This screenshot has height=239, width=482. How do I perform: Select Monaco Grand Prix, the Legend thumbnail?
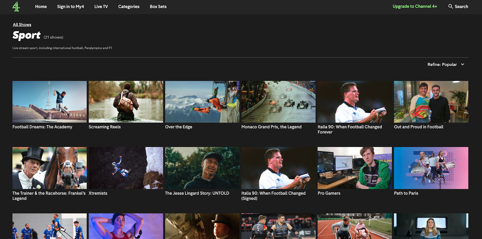coord(278,102)
